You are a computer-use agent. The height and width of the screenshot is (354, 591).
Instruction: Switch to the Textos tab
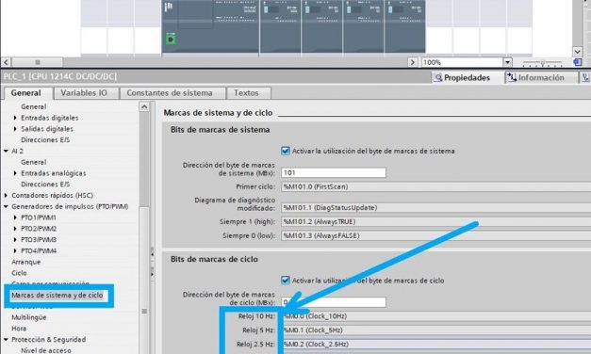point(246,93)
